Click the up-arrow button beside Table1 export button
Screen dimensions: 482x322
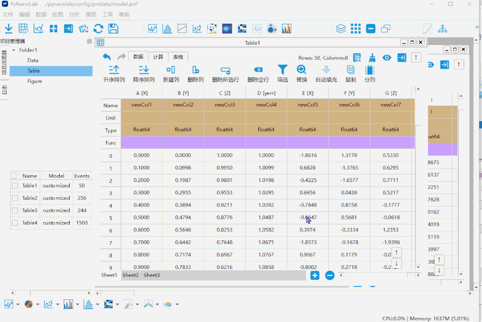click(x=416, y=58)
